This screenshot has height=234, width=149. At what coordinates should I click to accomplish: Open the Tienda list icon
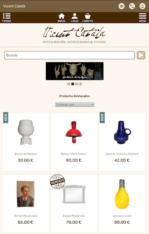[7, 18]
